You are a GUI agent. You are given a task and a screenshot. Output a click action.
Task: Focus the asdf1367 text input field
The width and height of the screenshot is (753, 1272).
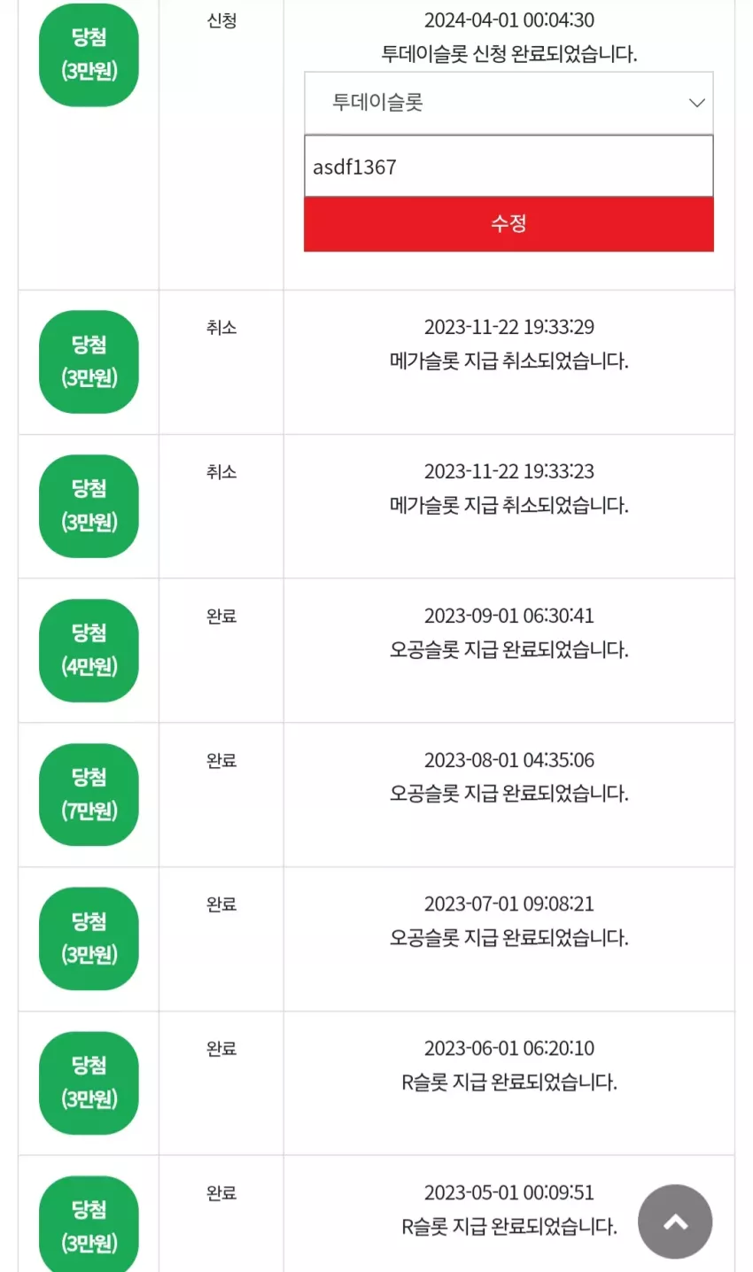coord(508,167)
